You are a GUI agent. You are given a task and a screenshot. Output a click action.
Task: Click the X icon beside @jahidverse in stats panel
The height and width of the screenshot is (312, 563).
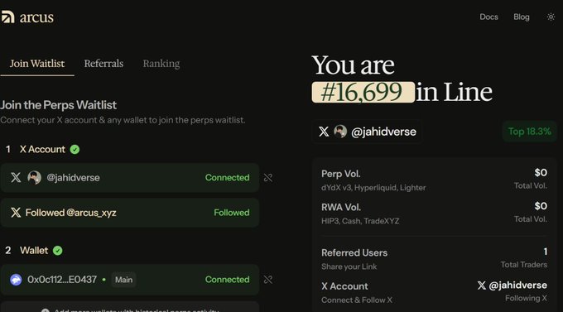[x=482, y=286]
